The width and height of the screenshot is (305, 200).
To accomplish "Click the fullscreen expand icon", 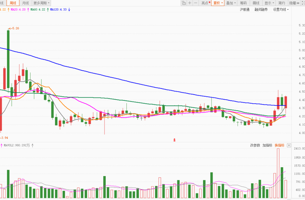I will point(303,3).
